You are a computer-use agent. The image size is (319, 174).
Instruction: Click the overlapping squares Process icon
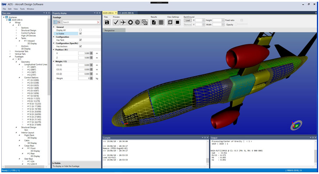pyautogui.click(x=145, y=22)
